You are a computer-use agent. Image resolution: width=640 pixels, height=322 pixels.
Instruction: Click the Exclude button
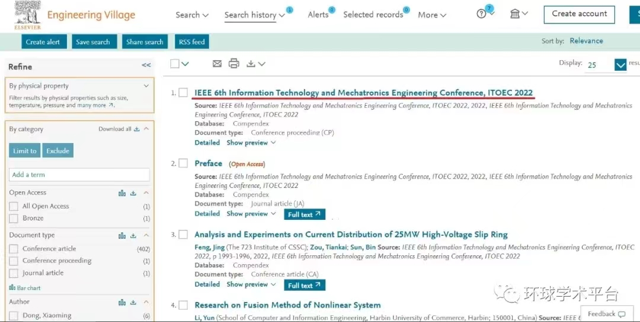(x=57, y=151)
